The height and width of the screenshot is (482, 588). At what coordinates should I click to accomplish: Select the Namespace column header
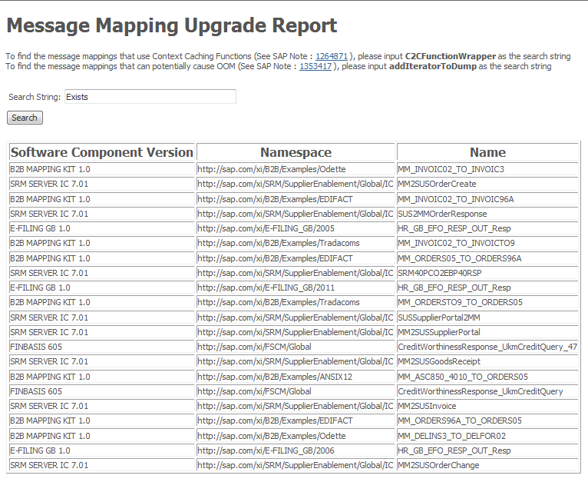(296, 152)
